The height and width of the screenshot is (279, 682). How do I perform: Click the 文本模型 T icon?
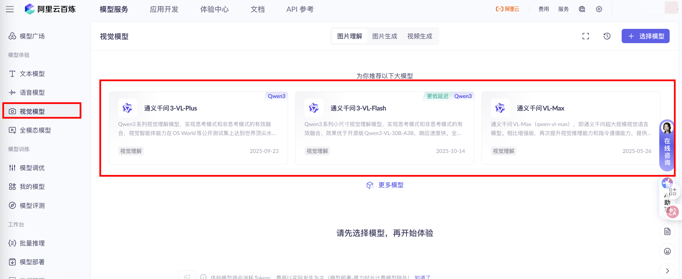pos(12,74)
